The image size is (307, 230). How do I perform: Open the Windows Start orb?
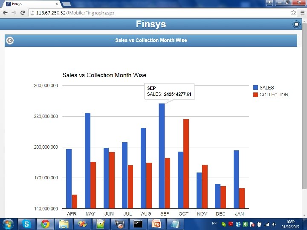coord(8,224)
